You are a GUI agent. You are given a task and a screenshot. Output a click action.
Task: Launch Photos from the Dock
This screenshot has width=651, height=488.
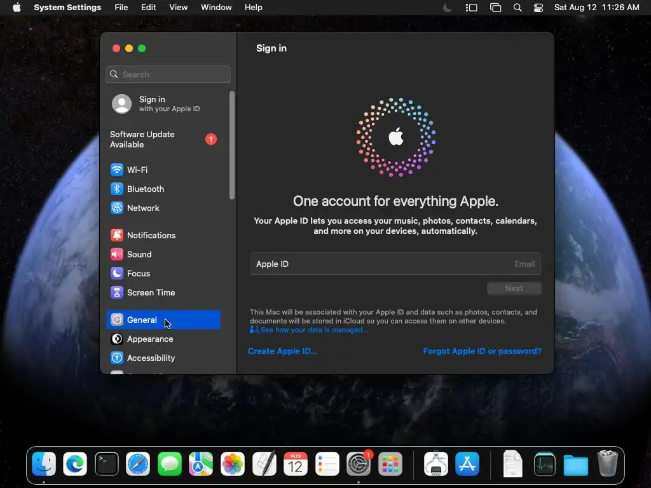pos(233,464)
